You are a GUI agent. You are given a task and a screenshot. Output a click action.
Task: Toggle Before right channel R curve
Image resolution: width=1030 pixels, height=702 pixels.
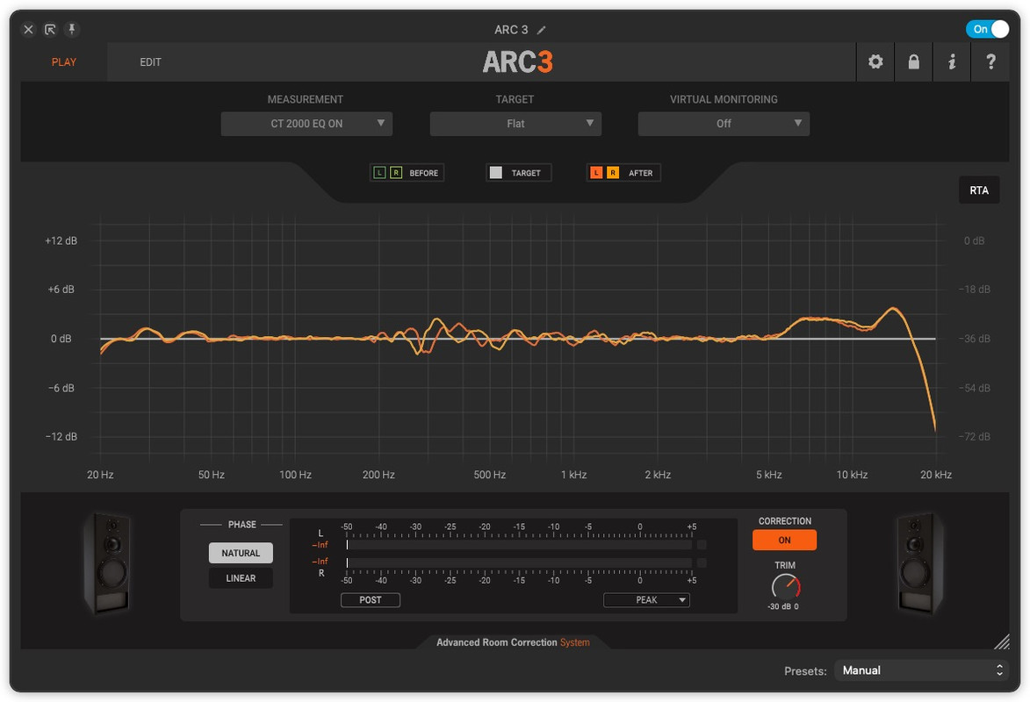(x=396, y=173)
